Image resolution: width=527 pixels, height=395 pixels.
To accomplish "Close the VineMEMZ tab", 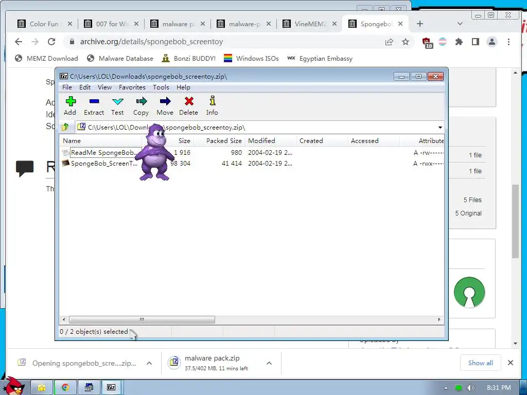I will point(335,24).
